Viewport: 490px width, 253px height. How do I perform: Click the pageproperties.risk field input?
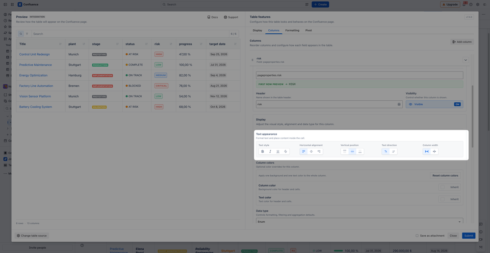pos(360,75)
